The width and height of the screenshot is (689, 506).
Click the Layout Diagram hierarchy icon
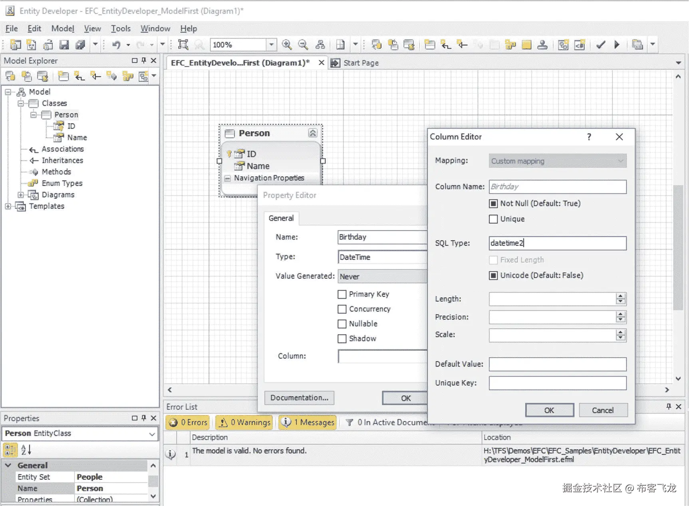[320, 45]
